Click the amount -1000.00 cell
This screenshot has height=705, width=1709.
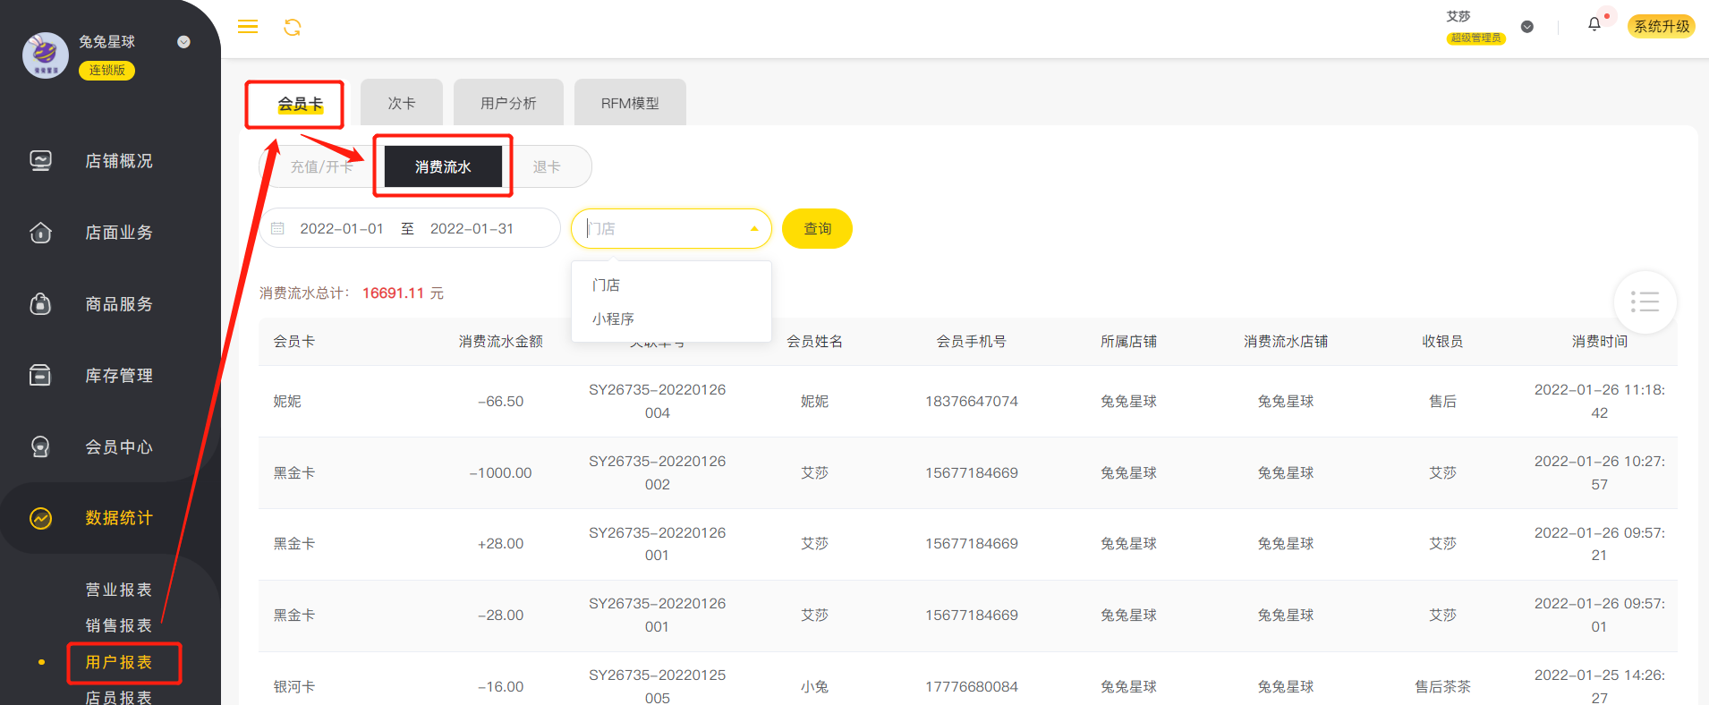[501, 472]
